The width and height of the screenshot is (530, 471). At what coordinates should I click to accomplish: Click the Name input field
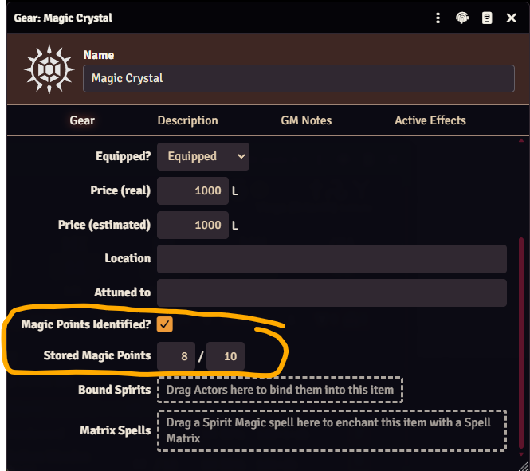pyautogui.click(x=299, y=78)
